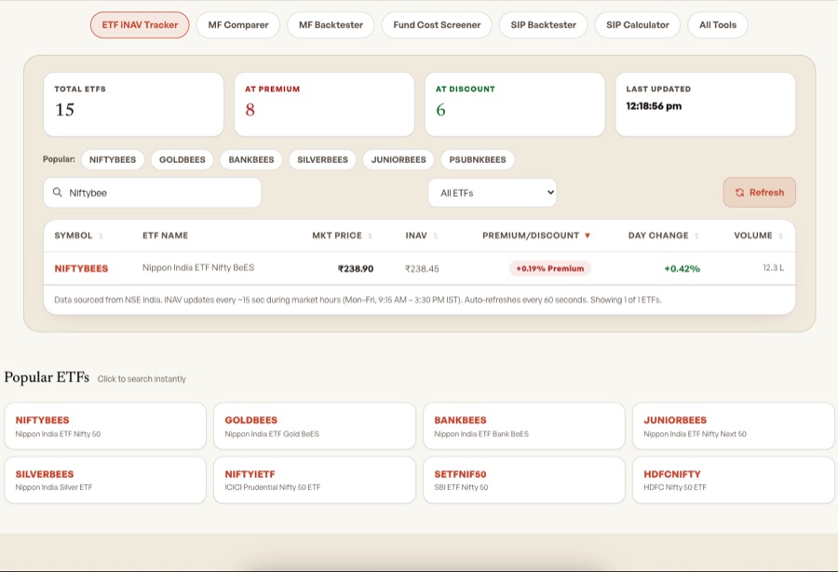Open the MF Backtester tab

tap(331, 25)
